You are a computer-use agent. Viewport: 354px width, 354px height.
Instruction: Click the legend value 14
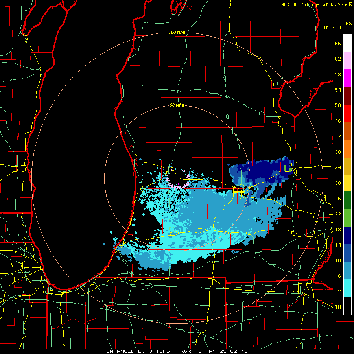(338, 245)
